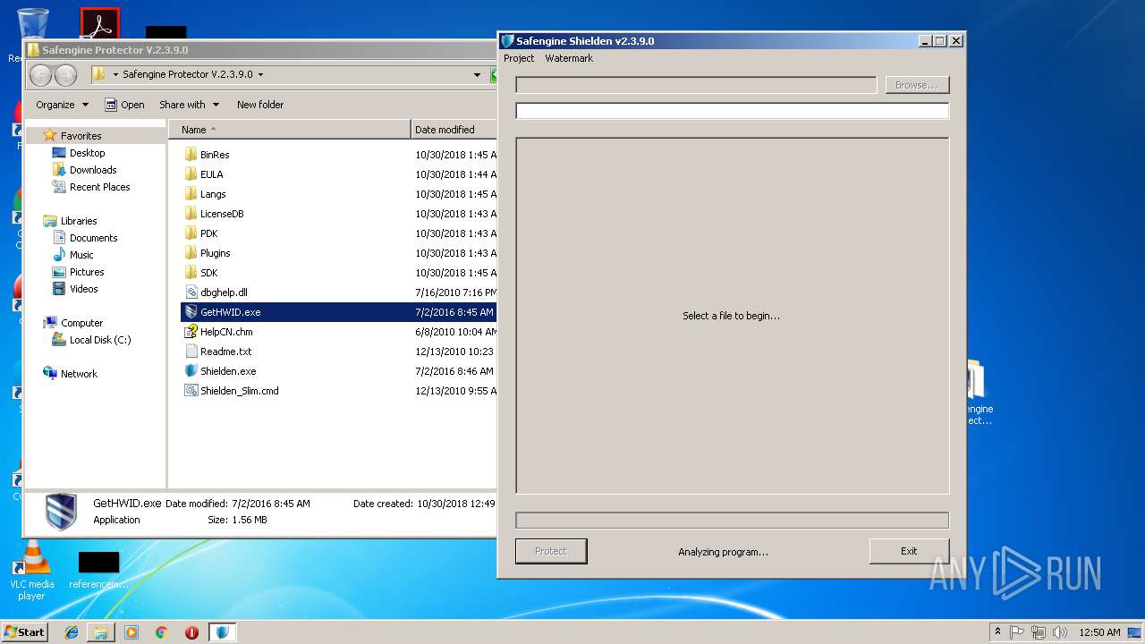This screenshot has height=644, width=1145.
Task: Select the Langs folder icon
Action: pos(191,193)
